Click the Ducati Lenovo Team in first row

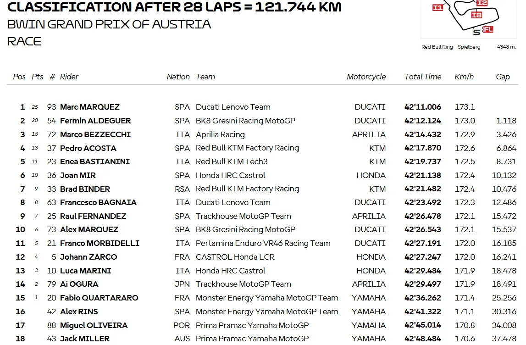pos(233,107)
